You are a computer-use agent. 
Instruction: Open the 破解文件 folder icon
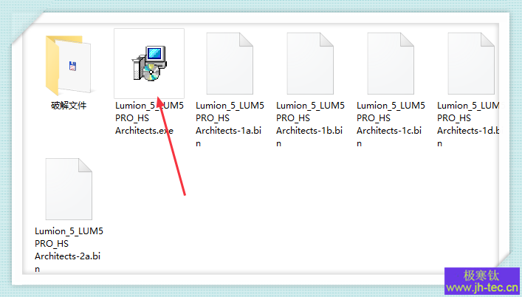click(69, 64)
